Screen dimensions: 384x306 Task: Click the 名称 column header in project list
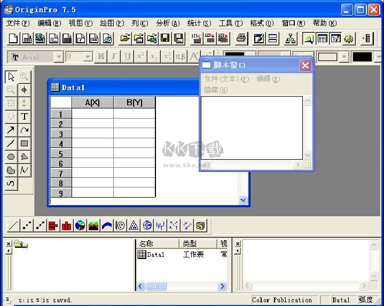click(157, 244)
